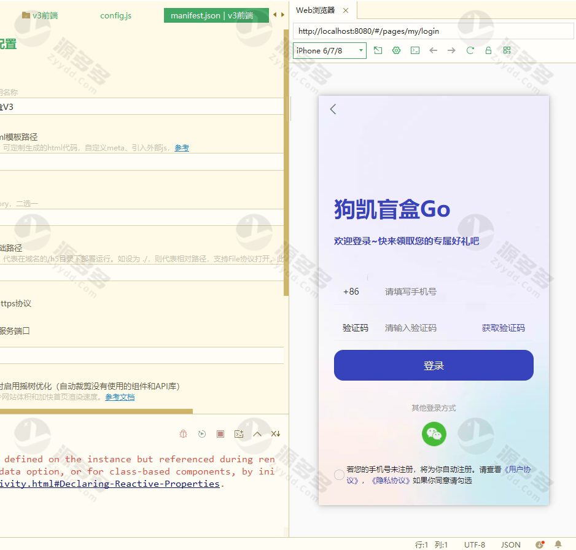Open the 参考文档 link for tree shaking
576x550 pixels.
pos(120,397)
